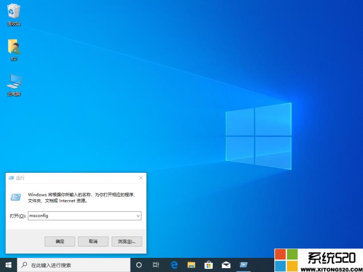The width and height of the screenshot is (363, 272).
Task: Open the Microsoft Store from the taskbar
Action: (208, 264)
